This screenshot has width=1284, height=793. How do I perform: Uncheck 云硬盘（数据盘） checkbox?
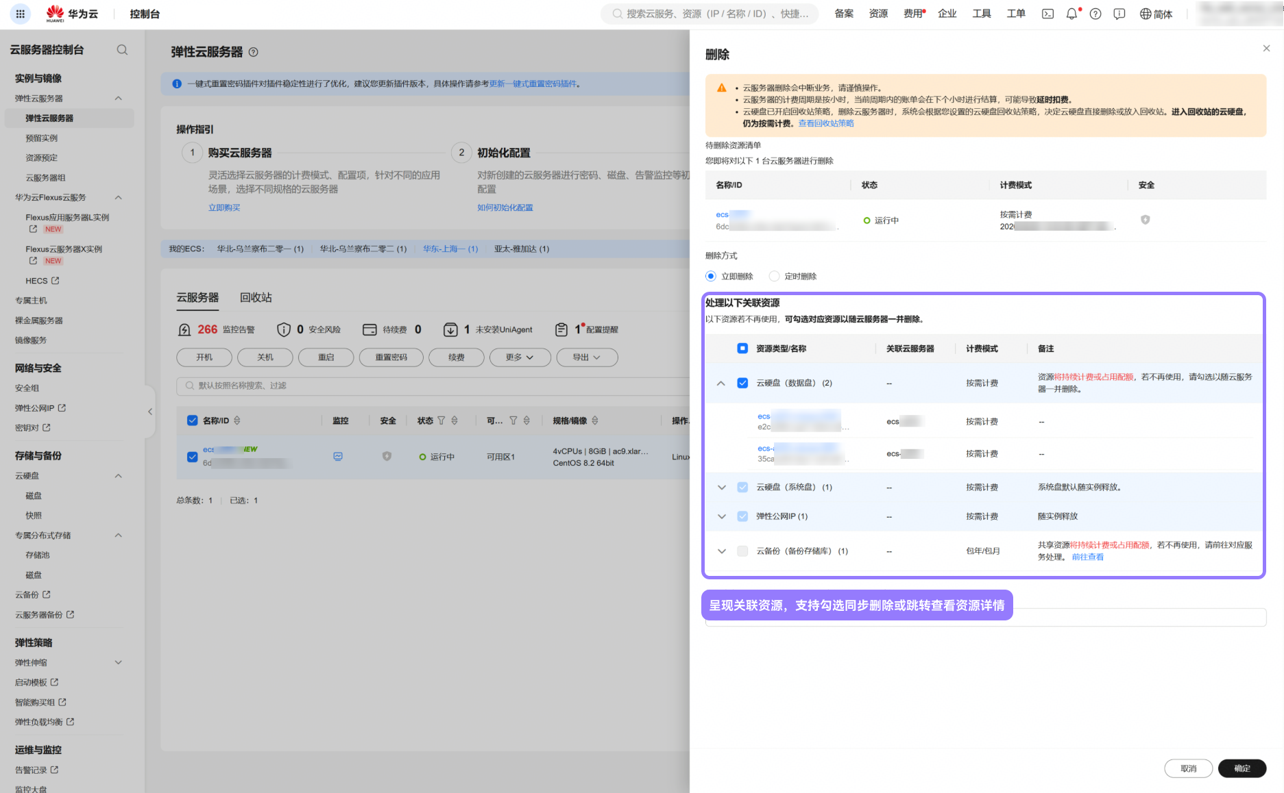tap(742, 383)
